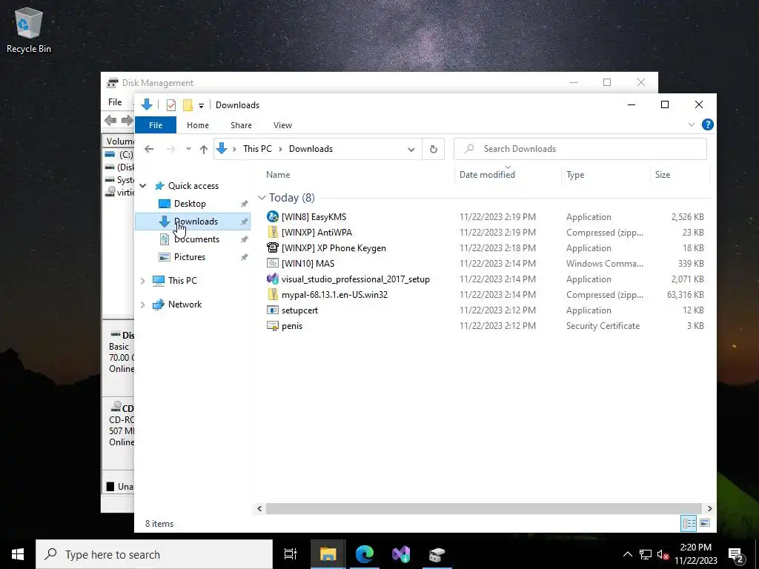Click the New folder quick access toolbar icon
The height and width of the screenshot is (569, 759).
(x=188, y=105)
